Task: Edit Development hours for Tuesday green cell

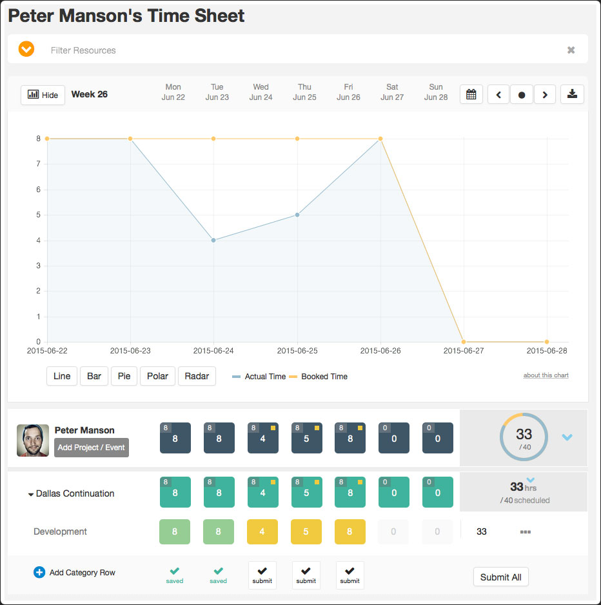Action: coord(219,531)
